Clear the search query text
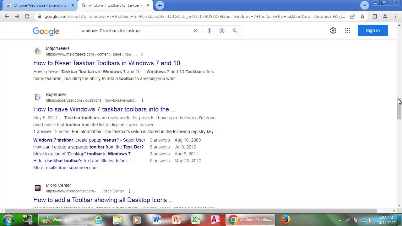This screenshot has height=226, width=402. pyautogui.click(x=195, y=31)
